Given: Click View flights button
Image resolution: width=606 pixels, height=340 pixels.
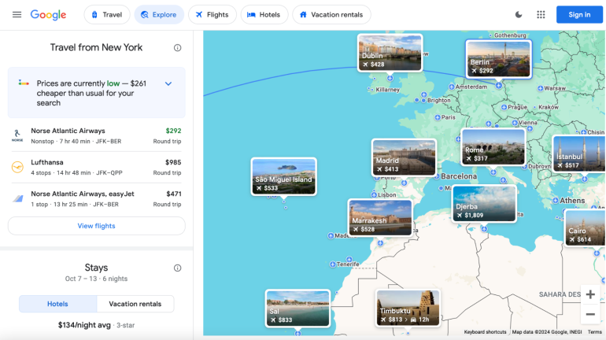Looking at the screenshot, I should 96,226.
